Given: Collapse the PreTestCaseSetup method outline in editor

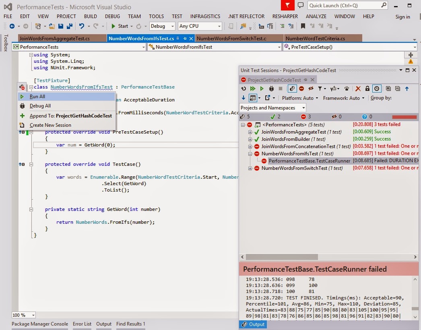Looking at the screenshot, I should (x=31, y=132).
